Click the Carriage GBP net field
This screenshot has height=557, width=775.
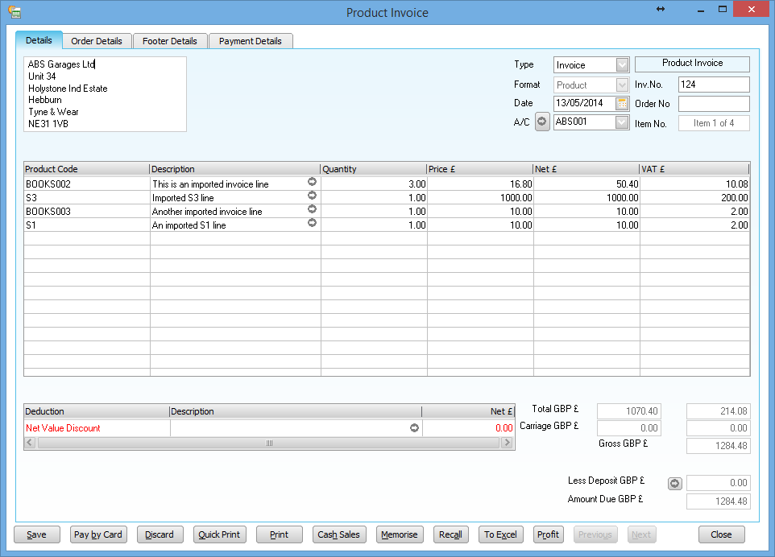tap(628, 428)
